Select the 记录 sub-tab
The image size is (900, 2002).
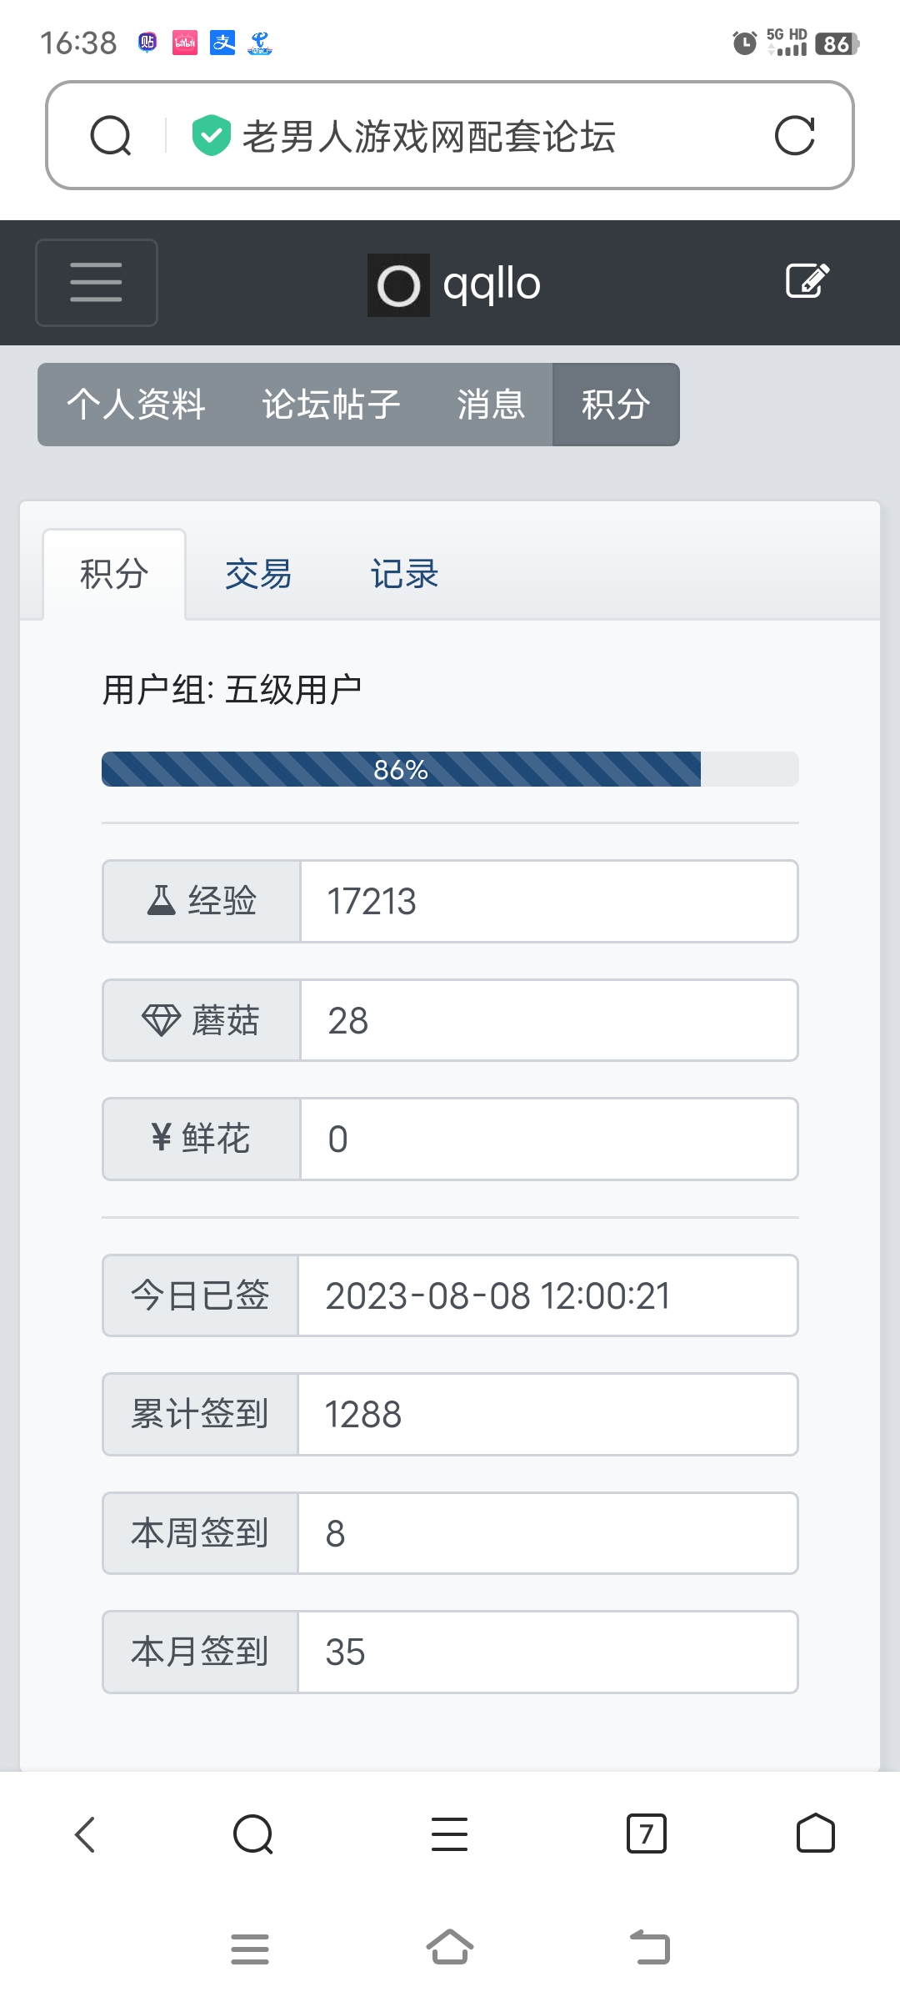pyautogui.click(x=404, y=575)
